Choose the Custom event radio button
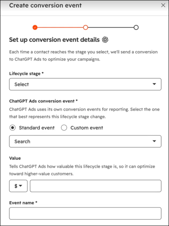 click(x=64, y=128)
